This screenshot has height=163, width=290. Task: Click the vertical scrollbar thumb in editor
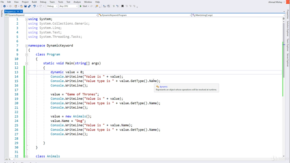[x=284, y=50]
